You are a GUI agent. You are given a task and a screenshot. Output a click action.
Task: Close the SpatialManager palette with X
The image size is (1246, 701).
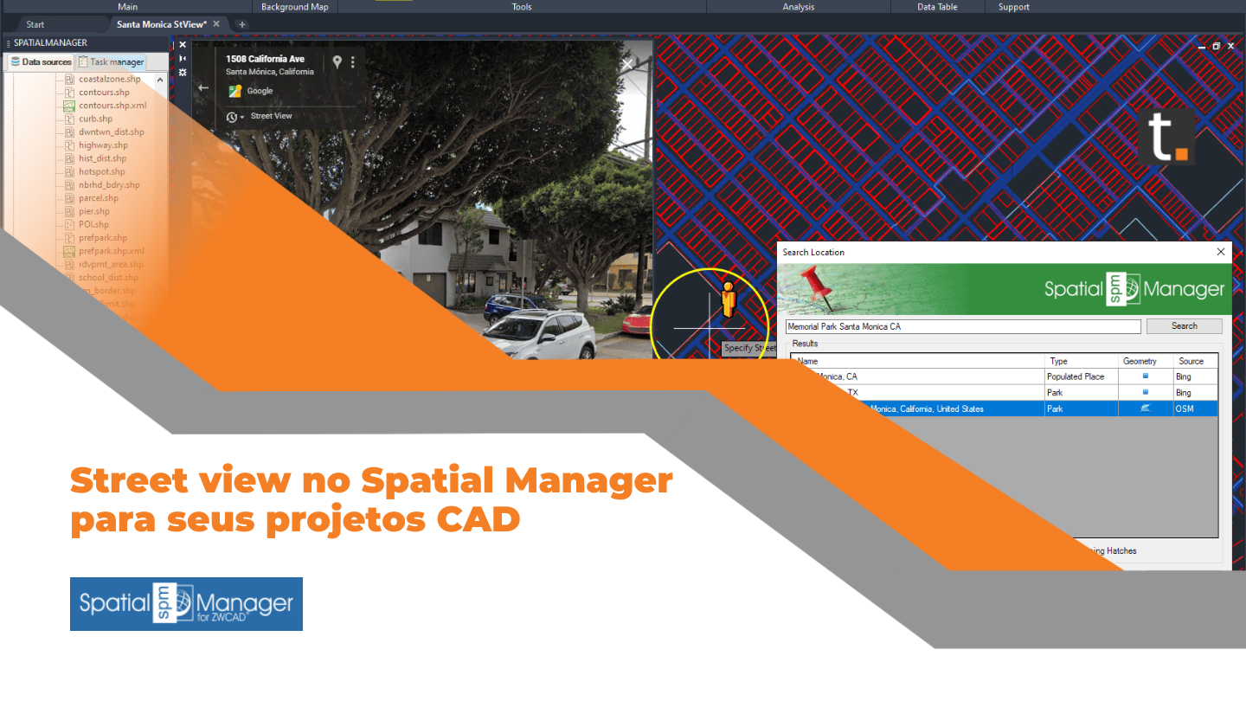click(x=183, y=45)
